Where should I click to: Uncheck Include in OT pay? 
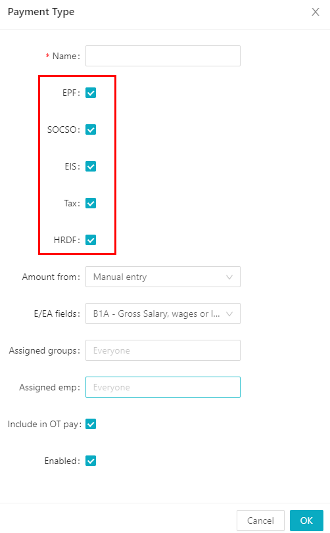(91, 424)
